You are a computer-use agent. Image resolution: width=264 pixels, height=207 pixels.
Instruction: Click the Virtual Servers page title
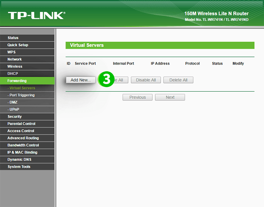pos(87,45)
